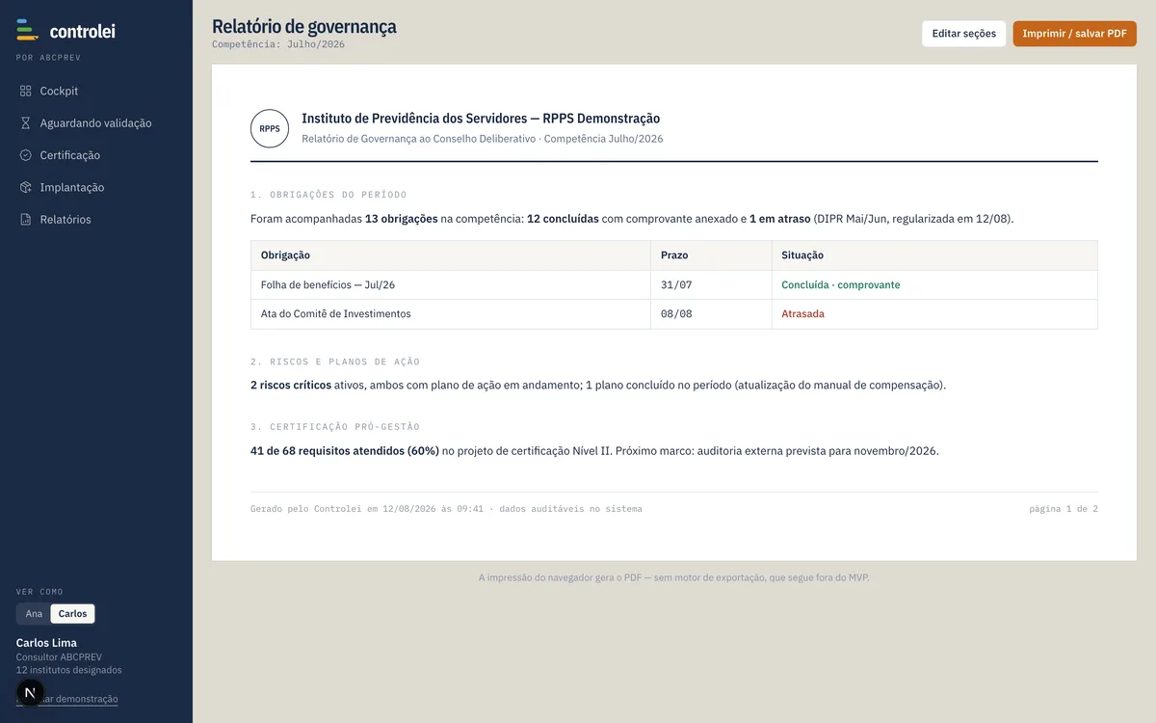1156x723 pixels.
Task: Click the 2 riscos críticos text
Action: coord(291,385)
